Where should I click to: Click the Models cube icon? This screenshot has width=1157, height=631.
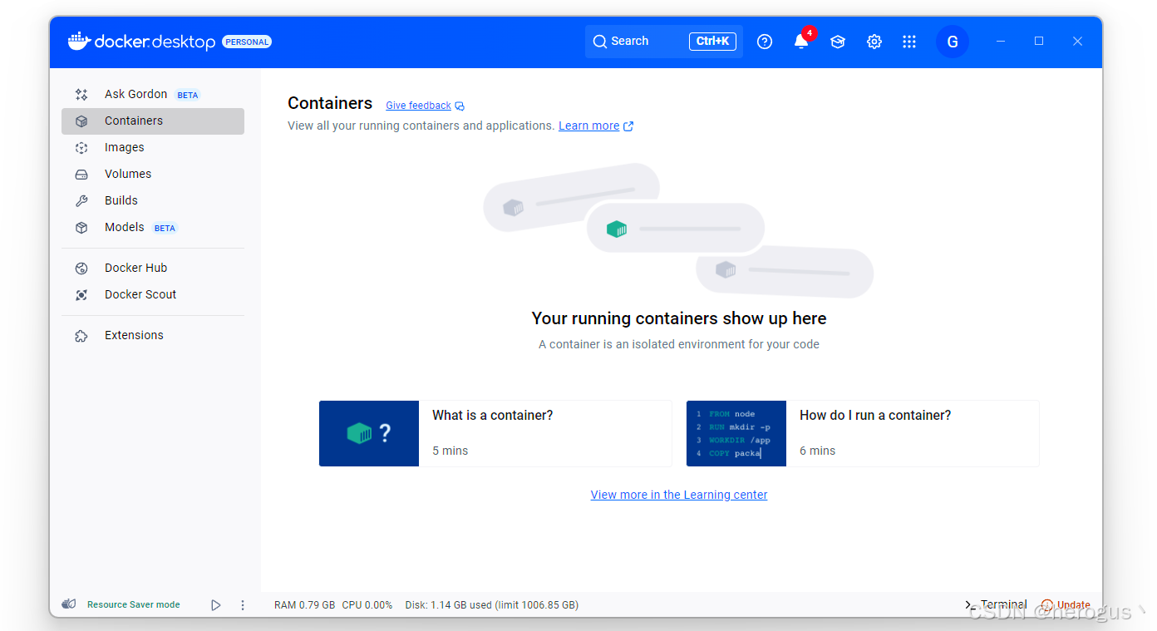coord(81,228)
